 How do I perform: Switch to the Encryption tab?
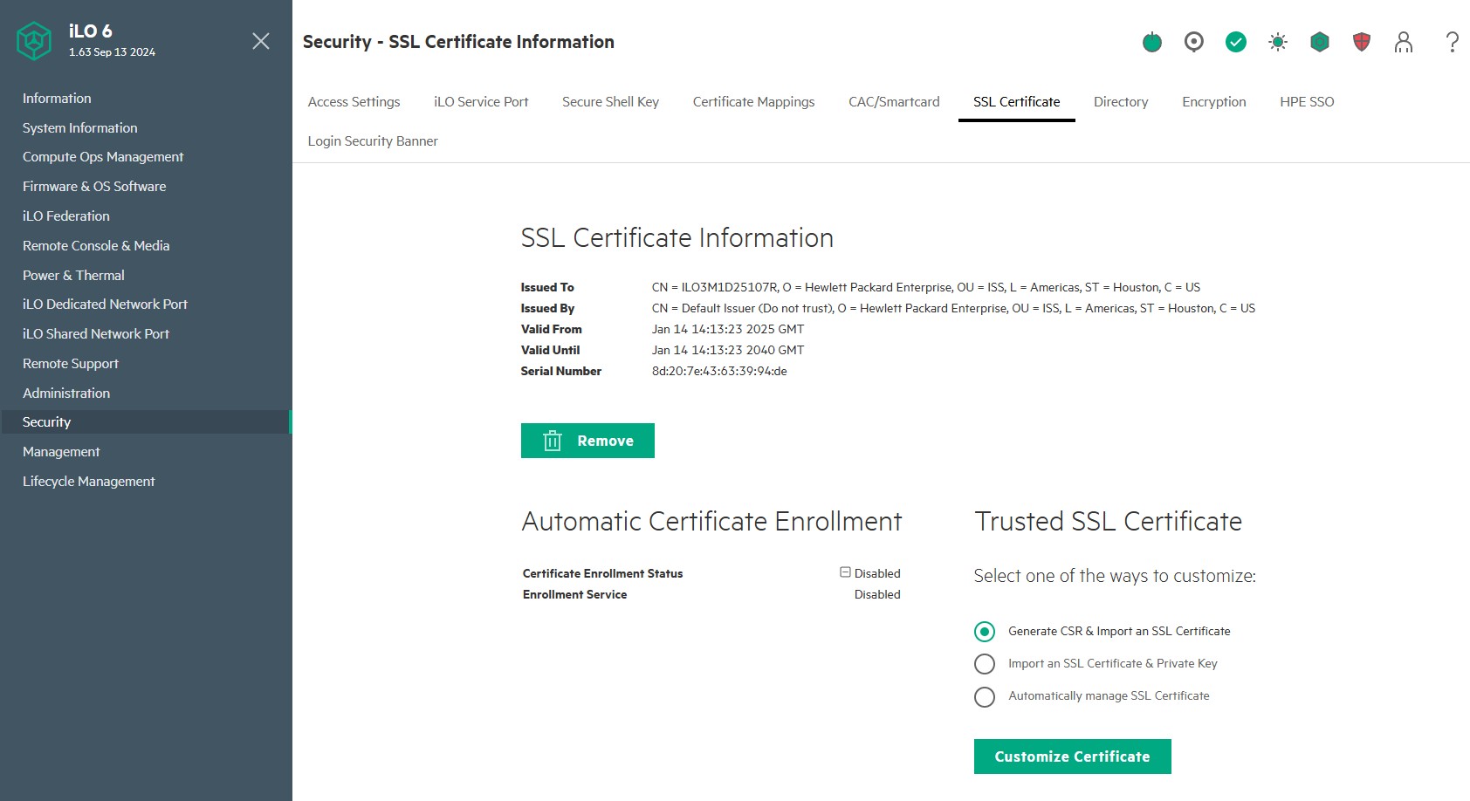1213,102
